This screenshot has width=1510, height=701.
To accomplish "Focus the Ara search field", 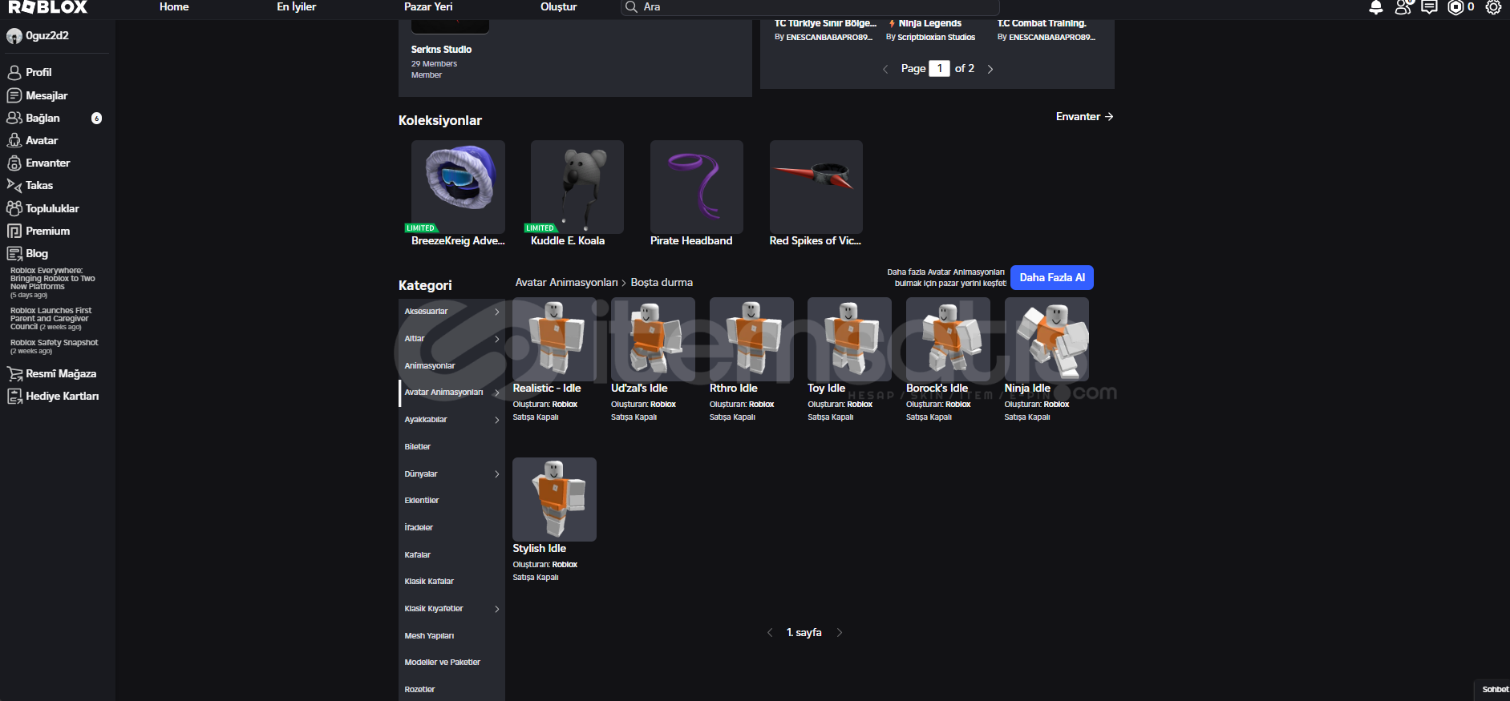I will point(810,7).
